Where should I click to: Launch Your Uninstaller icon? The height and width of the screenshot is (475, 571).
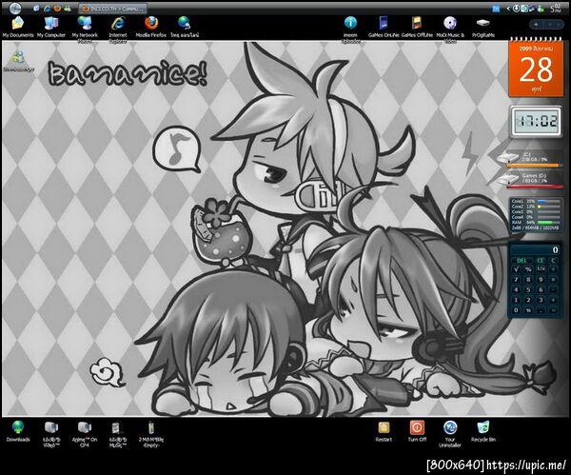click(x=450, y=427)
